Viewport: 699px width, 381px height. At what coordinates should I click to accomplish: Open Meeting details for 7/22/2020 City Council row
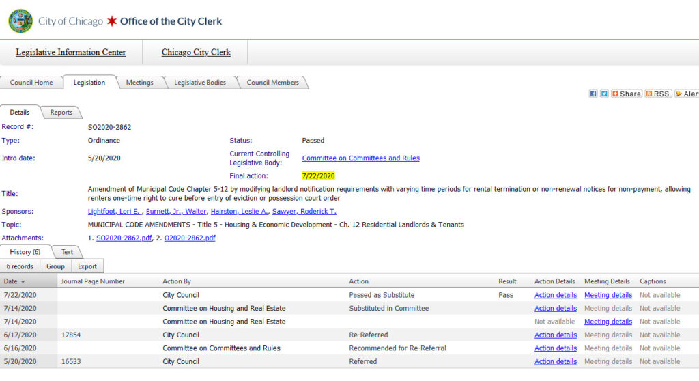[x=608, y=296]
